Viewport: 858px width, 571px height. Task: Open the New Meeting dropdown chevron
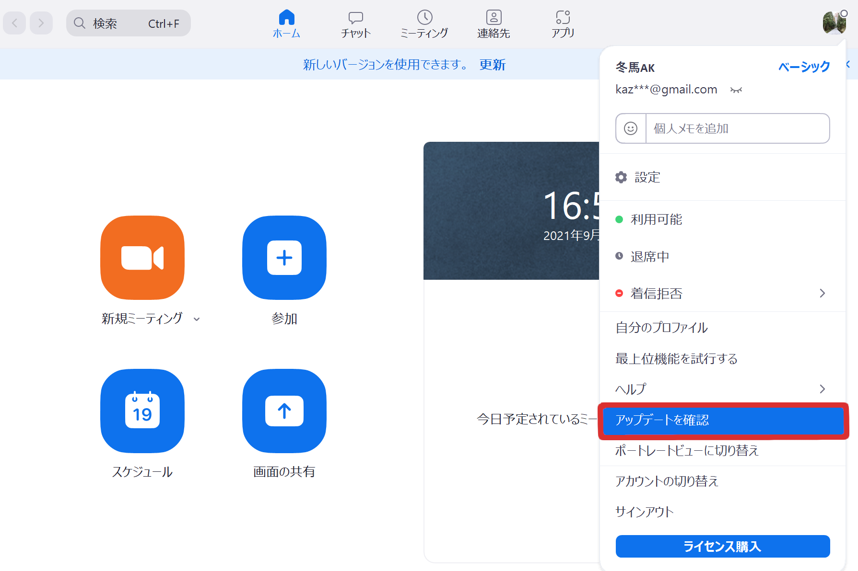pos(197,319)
